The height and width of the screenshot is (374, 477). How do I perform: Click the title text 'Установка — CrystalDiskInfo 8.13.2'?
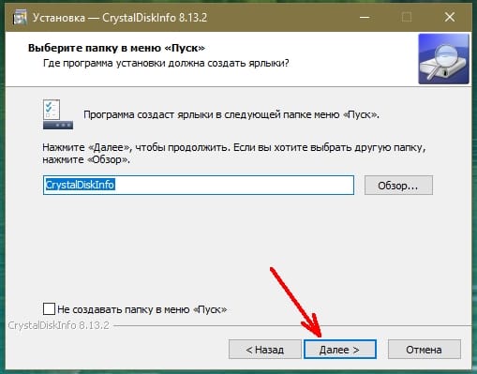point(120,18)
